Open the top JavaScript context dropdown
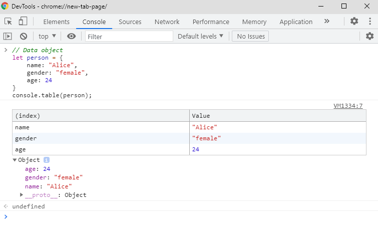The height and width of the screenshot is (225, 378). (x=48, y=36)
